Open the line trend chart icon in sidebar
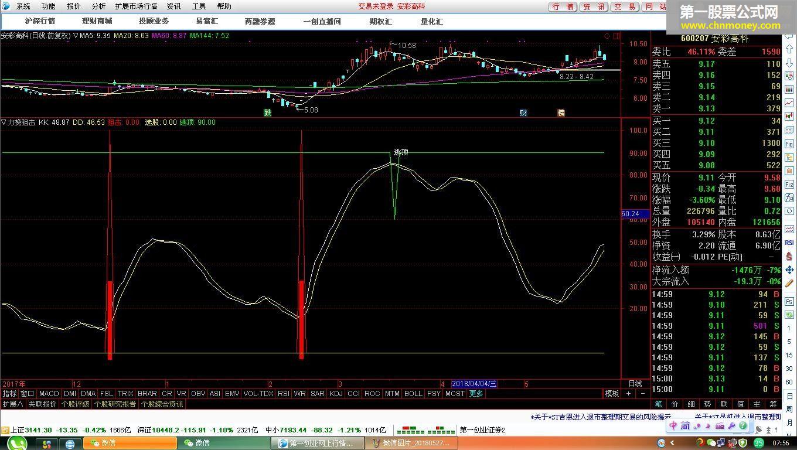The width and height of the screenshot is (797, 450). point(789,103)
